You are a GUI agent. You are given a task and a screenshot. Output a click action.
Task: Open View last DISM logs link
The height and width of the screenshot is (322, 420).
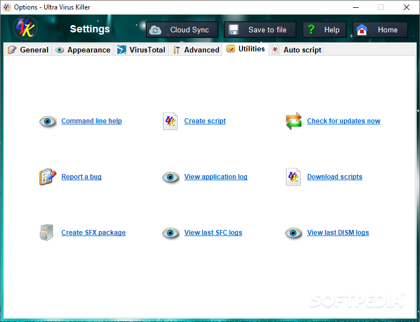(338, 233)
